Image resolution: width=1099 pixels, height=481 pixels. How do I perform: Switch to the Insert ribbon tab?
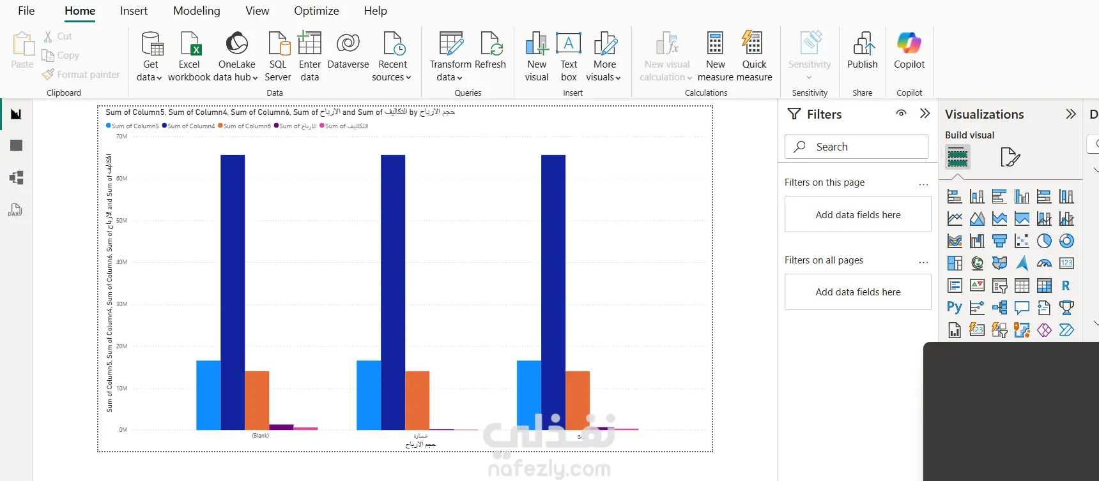(134, 11)
